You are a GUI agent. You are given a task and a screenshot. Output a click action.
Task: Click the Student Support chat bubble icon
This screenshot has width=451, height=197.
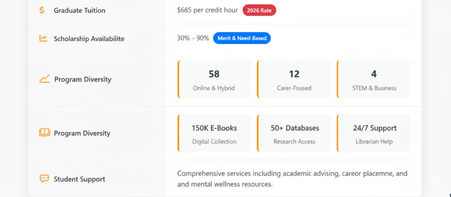click(44, 179)
